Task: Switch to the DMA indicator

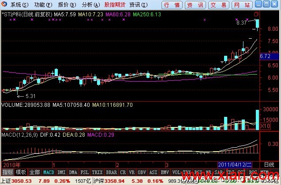Action: [73, 172]
